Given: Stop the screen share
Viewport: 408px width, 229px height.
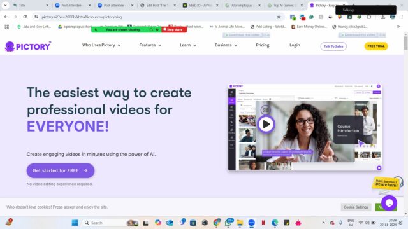Looking at the screenshot, I should [x=174, y=30].
